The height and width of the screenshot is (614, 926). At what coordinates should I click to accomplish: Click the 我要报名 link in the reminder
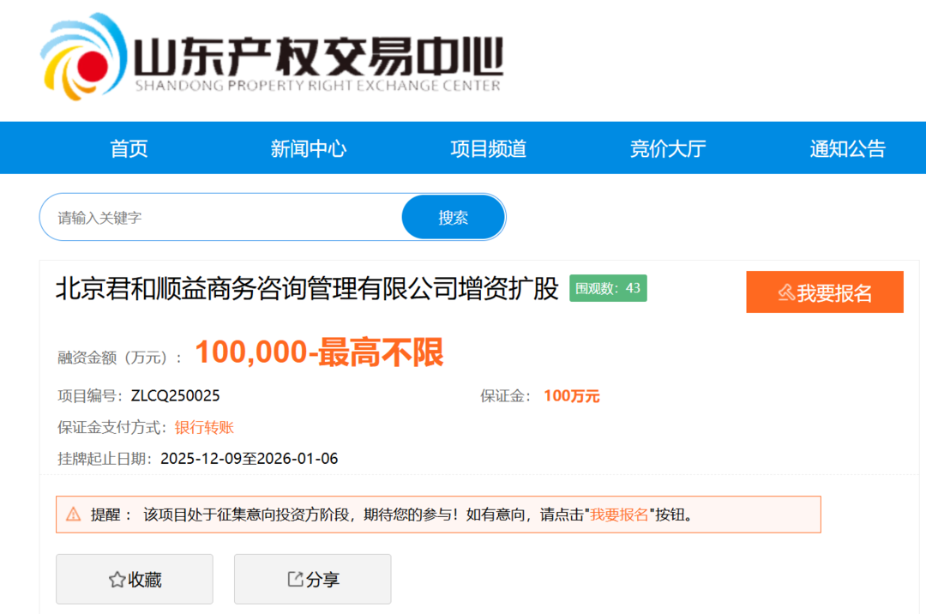pyautogui.click(x=619, y=515)
